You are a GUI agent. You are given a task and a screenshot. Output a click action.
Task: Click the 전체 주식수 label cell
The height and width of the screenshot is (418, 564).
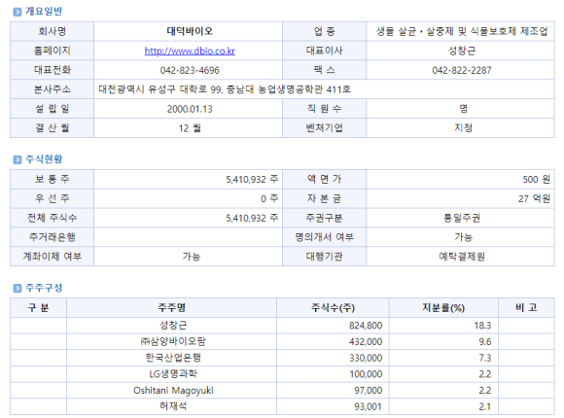point(53,218)
